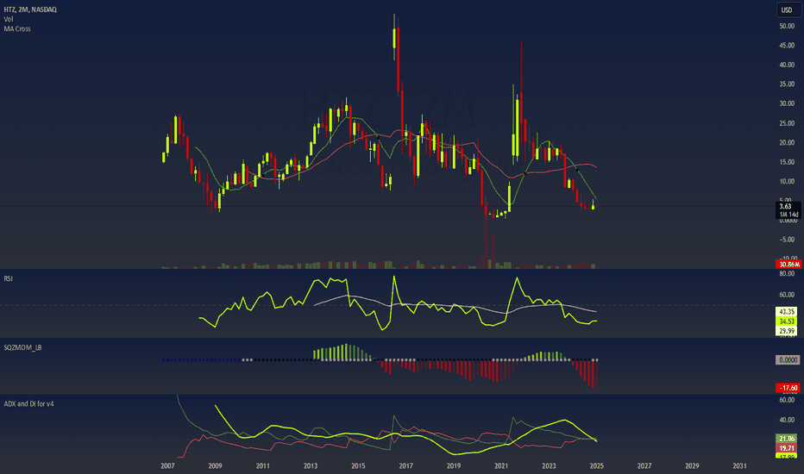Click 50.00 on the price axis
Screen dimensions: 804x474
[787, 26]
